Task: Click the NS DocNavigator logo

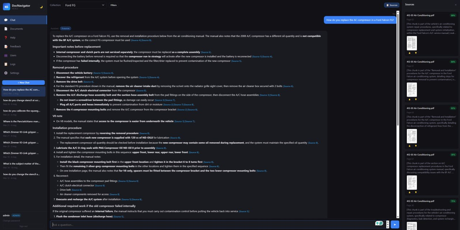Action: click(6, 7)
